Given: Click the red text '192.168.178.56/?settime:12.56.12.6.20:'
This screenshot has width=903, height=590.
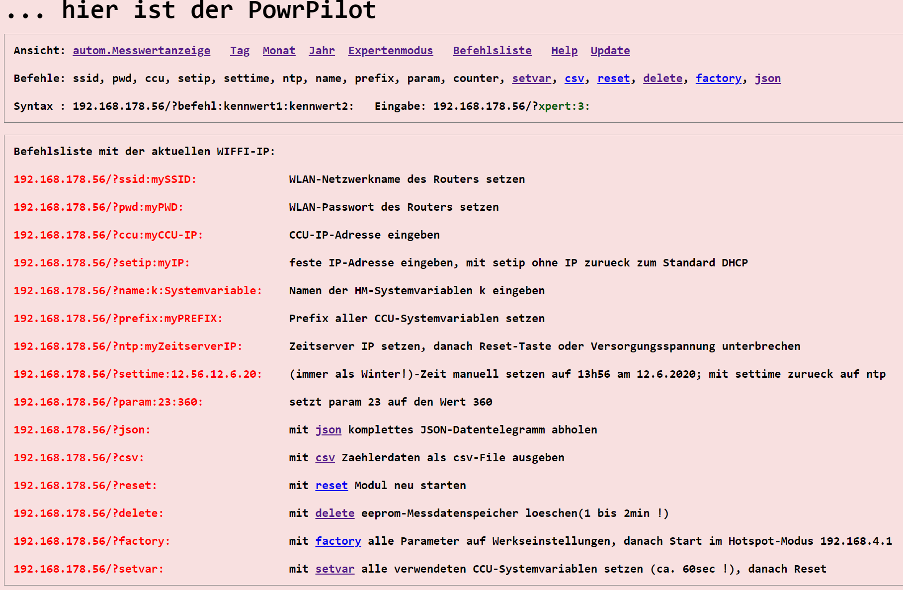Looking at the screenshot, I should (x=138, y=374).
